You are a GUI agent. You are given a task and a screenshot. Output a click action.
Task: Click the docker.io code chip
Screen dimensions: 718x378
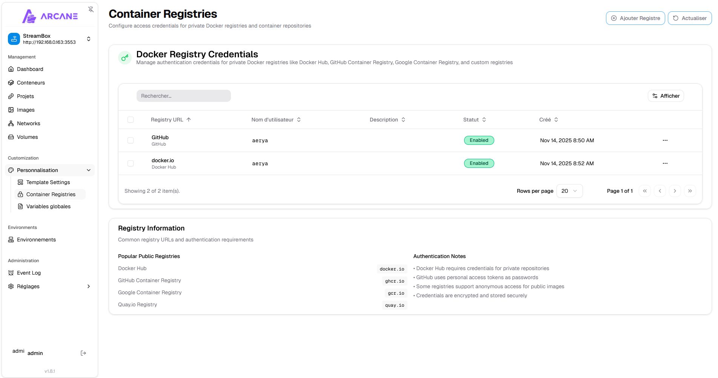pyautogui.click(x=392, y=269)
